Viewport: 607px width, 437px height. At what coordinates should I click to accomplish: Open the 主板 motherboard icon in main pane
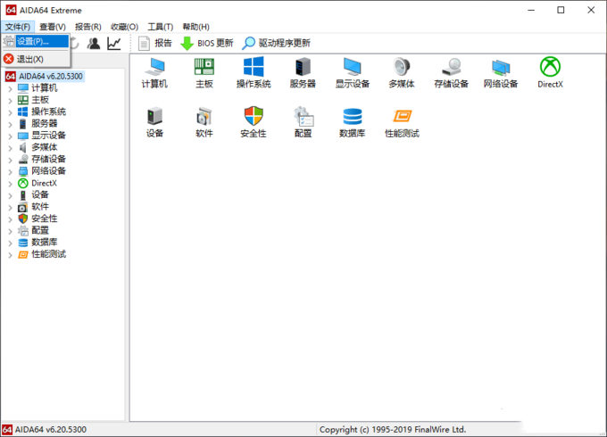(204, 73)
